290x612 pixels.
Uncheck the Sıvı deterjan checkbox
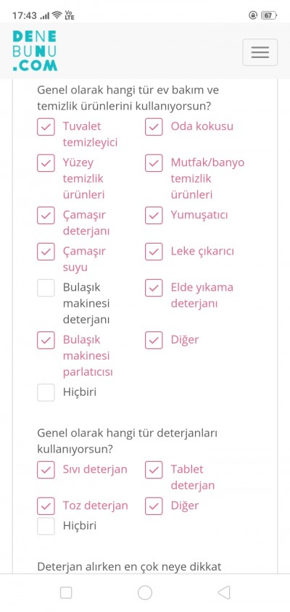pyautogui.click(x=46, y=470)
